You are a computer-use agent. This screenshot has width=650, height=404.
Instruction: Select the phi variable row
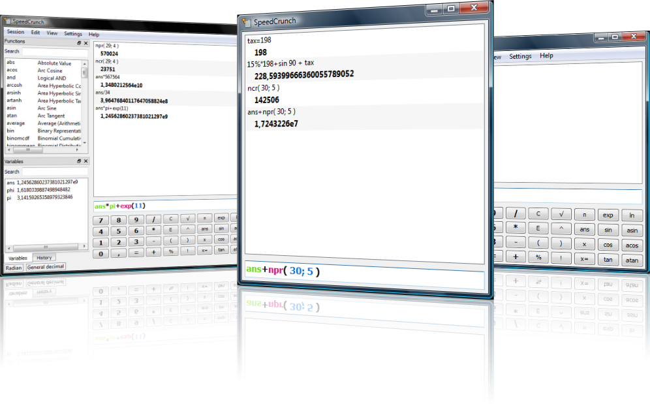[39, 190]
